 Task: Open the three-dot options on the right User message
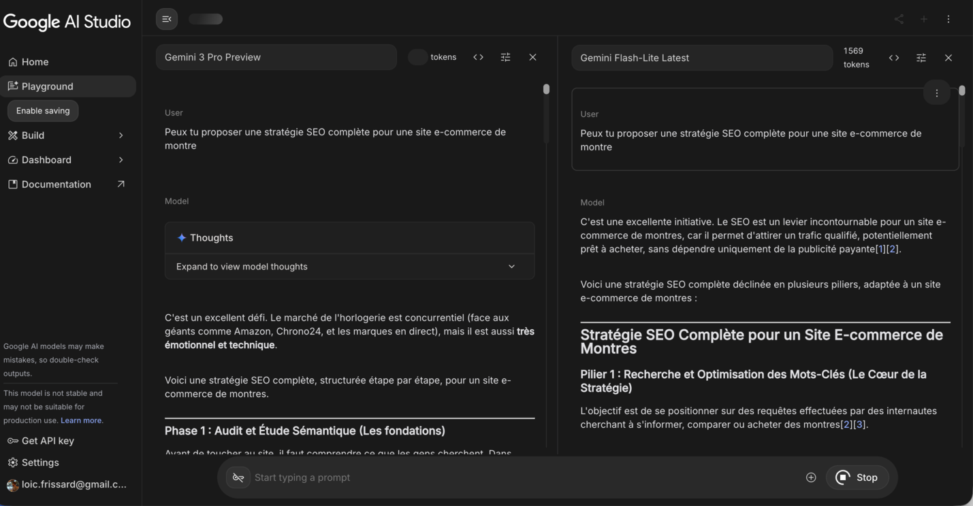(x=937, y=93)
